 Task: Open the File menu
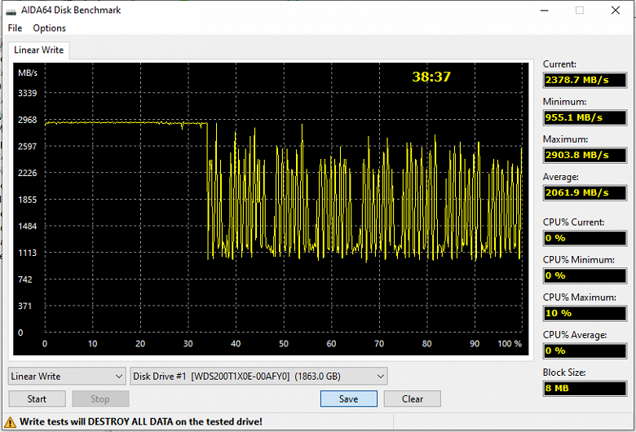coord(15,28)
